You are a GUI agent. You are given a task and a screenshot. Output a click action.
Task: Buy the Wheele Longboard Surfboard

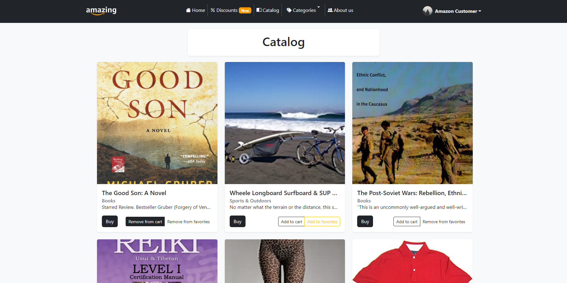238,221
